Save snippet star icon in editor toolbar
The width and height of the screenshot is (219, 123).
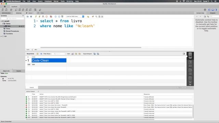point(88,17)
